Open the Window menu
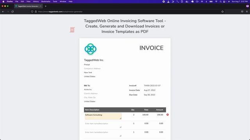 click(63, 2)
